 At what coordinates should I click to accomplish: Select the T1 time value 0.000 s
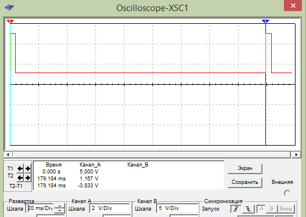click(x=52, y=172)
